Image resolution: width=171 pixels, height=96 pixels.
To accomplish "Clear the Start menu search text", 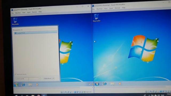I will [39, 79].
